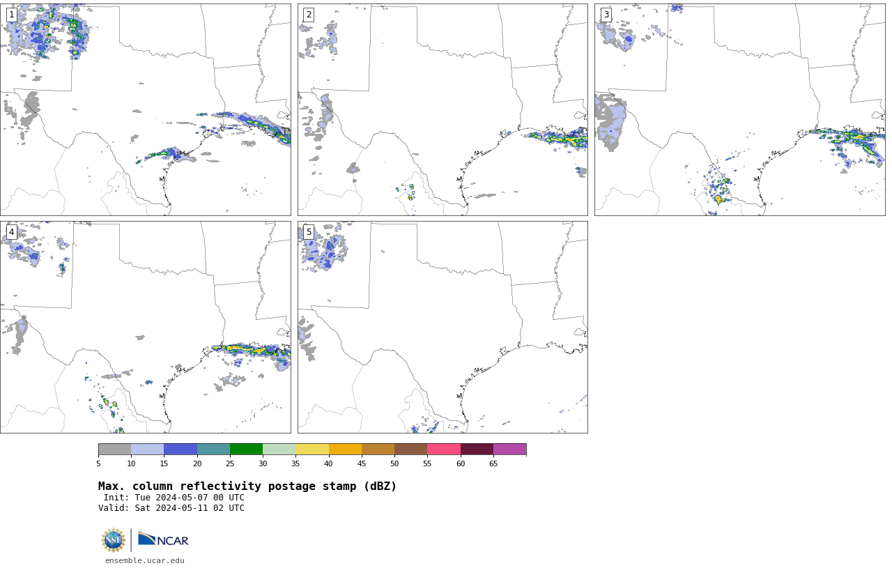The image size is (892, 568).
Task: Click the light blue 10-15 dBZ swatch
Action: coord(147,449)
